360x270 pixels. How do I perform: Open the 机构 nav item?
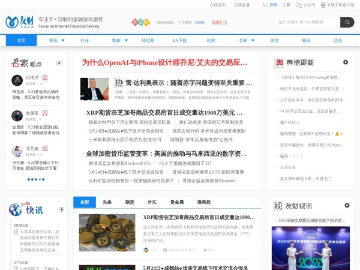pyautogui.click(x=211, y=40)
